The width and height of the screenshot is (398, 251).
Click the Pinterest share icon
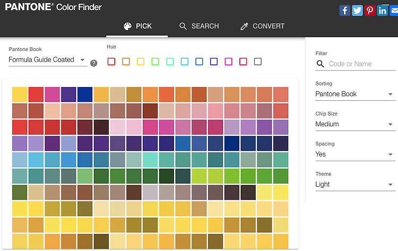[x=370, y=11]
